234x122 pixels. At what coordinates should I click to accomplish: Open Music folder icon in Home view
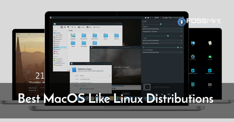click(106, 36)
